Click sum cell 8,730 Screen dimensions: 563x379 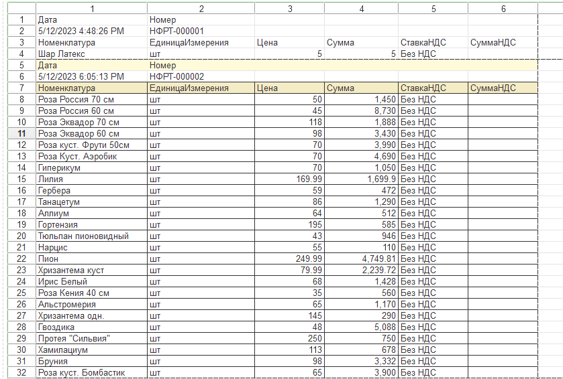(x=361, y=111)
